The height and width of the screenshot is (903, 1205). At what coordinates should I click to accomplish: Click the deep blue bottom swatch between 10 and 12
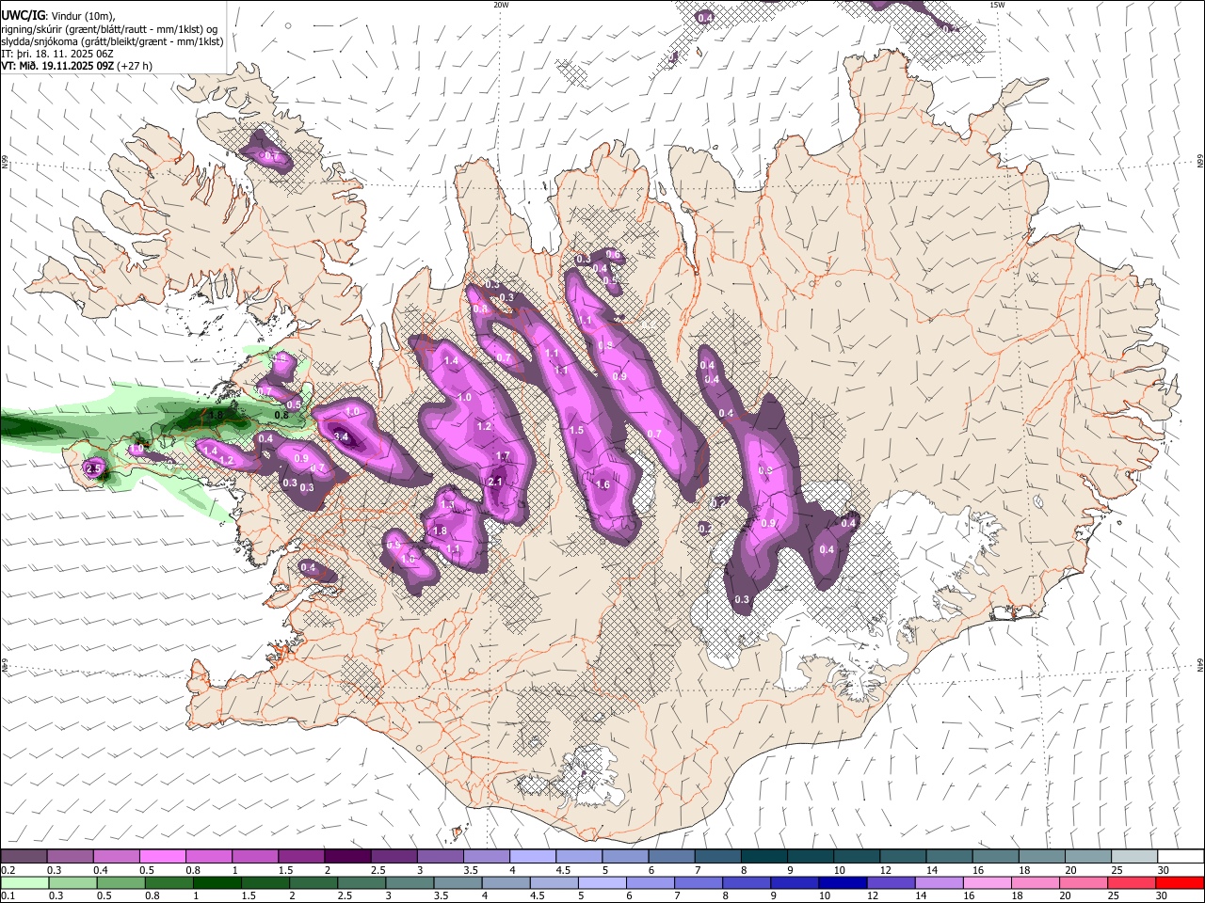[x=842, y=882]
